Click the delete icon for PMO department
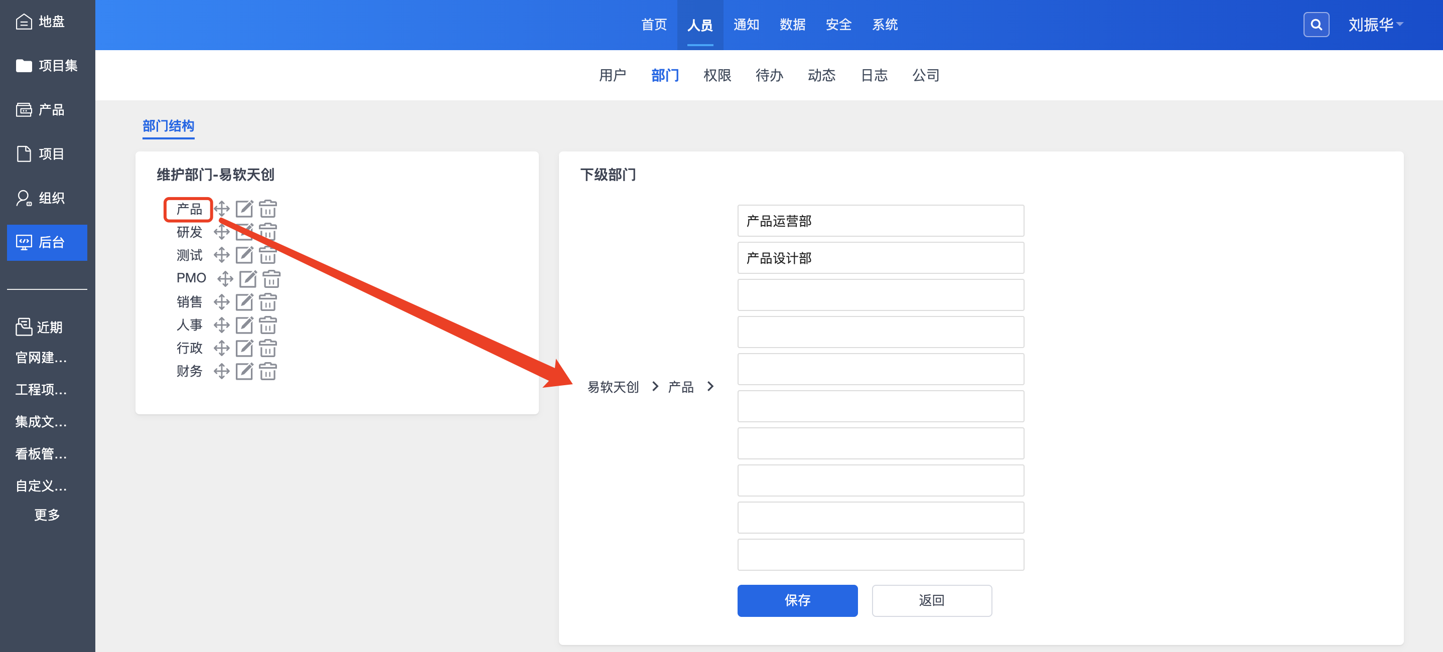 coord(271,278)
